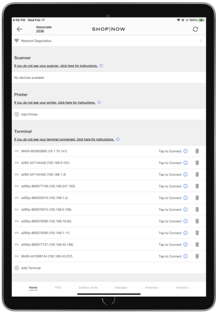
Task: Click the wifi icon beside Network Diagnostics
Action: pos(17,41)
